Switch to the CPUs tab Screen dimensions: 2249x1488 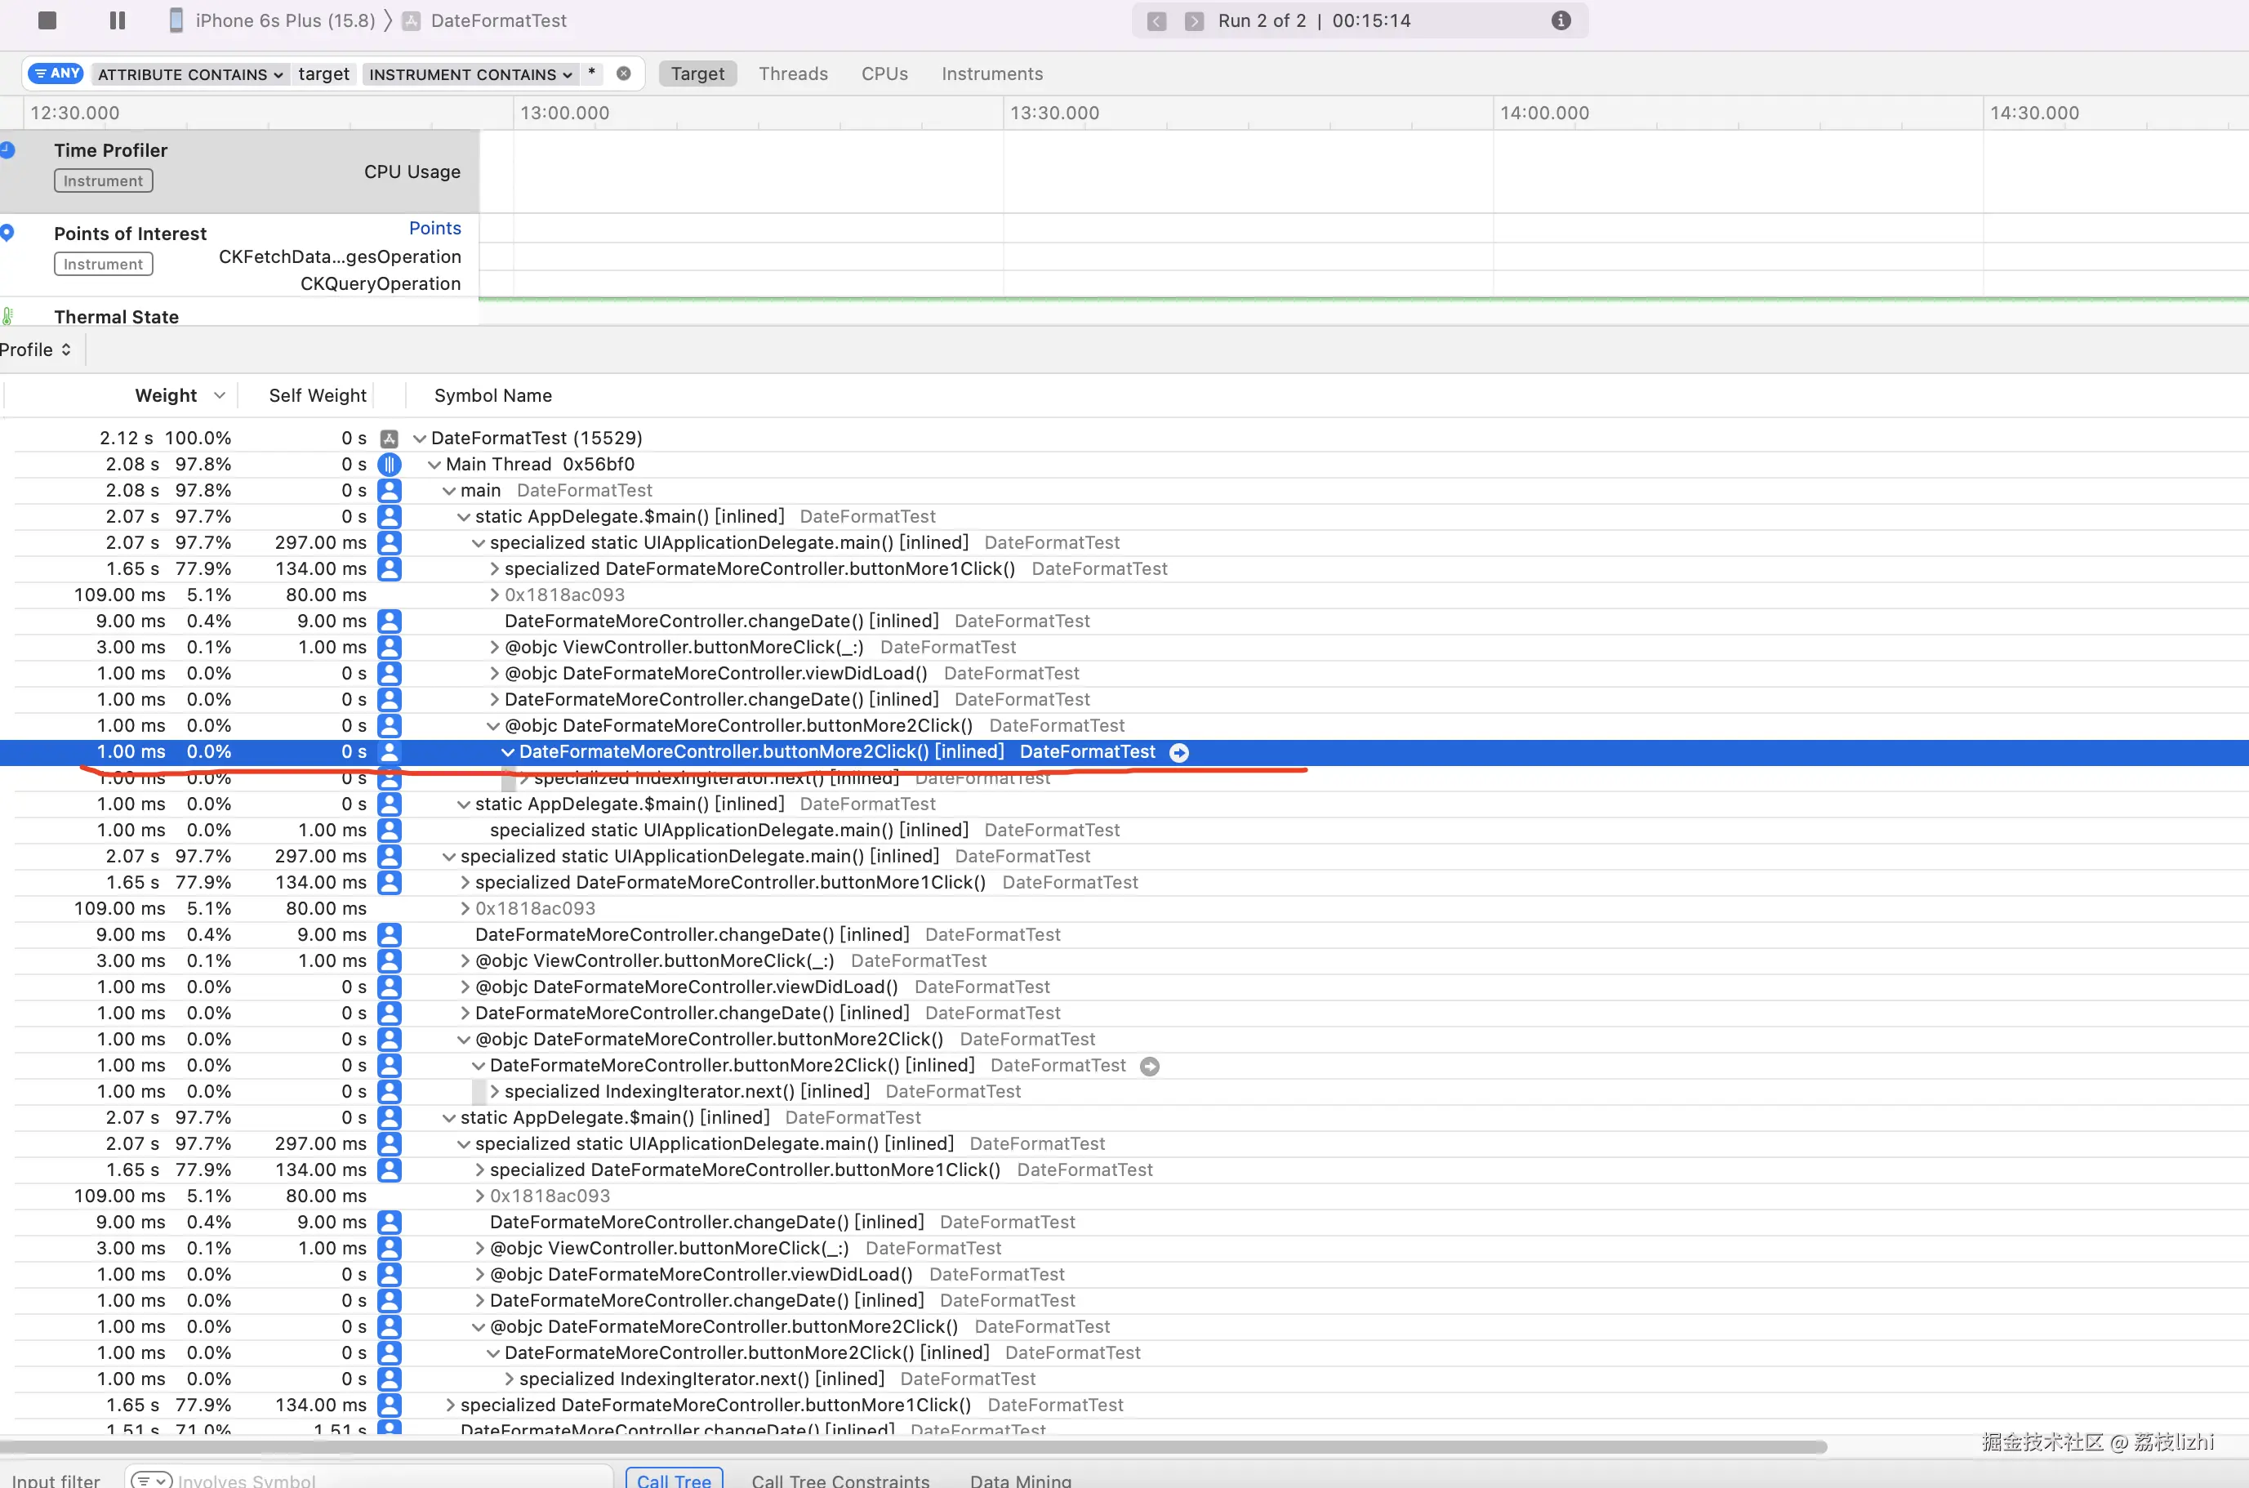pyautogui.click(x=884, y=73)
